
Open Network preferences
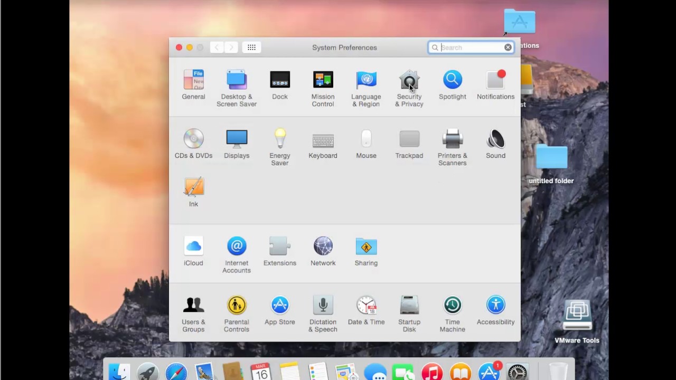(323, 251)
